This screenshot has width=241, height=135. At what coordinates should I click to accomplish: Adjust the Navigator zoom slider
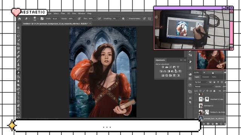coord(213,73)
